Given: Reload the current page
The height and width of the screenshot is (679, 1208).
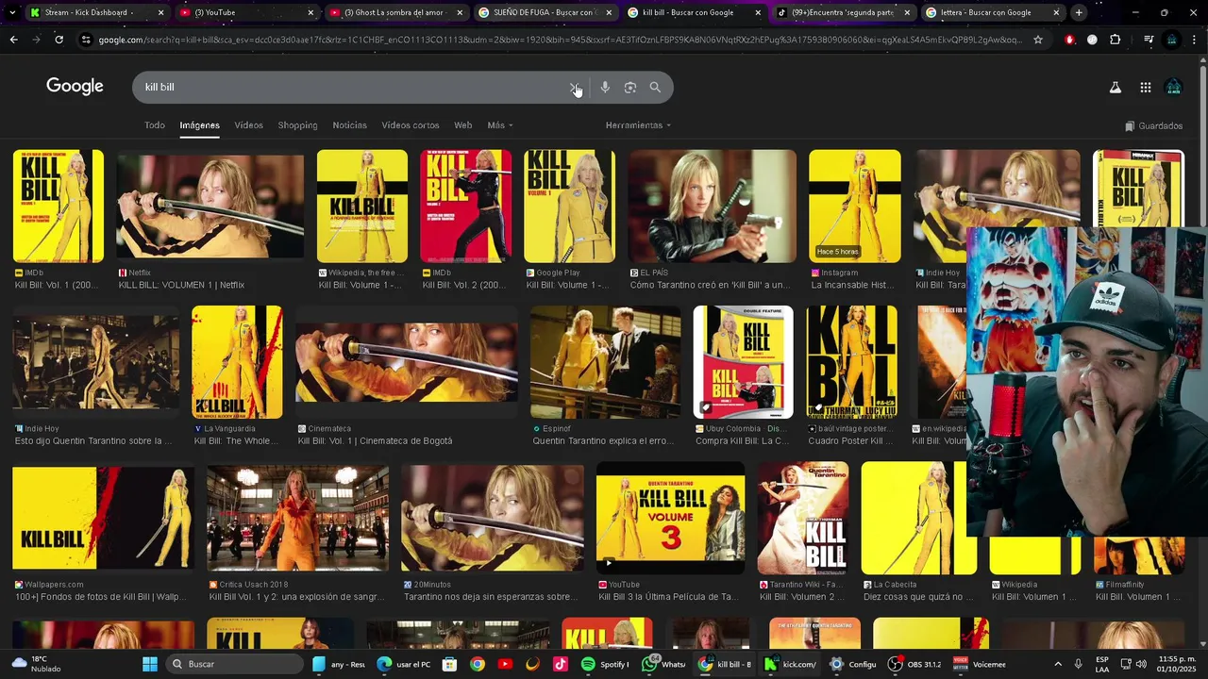Looking at the screenshot, I should tap(59, 40).
